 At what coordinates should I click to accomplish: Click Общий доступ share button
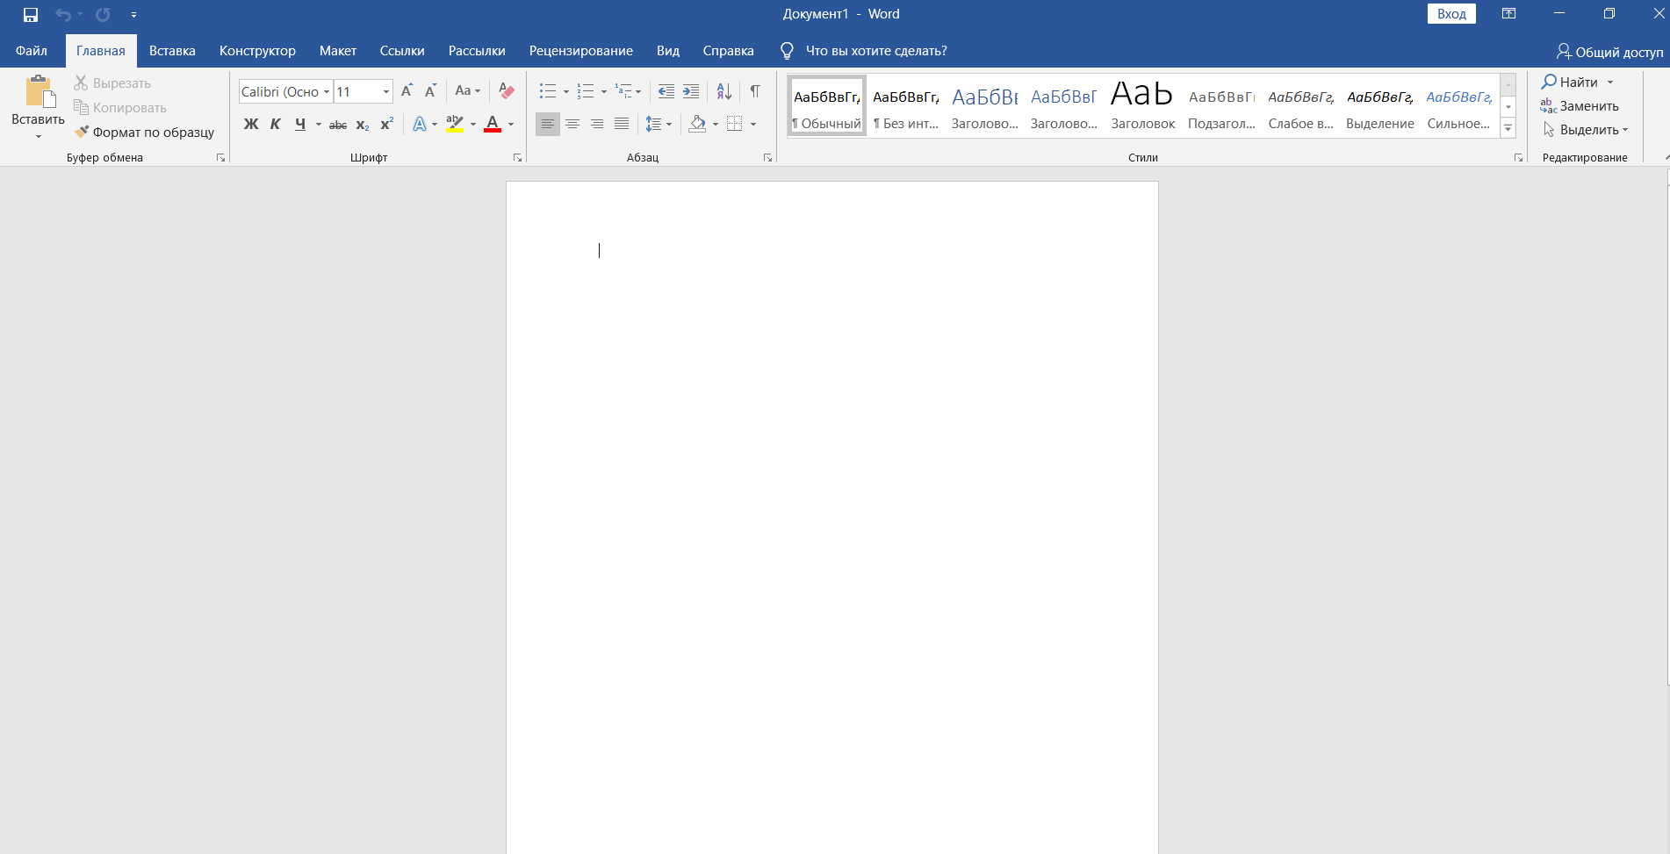point(1609,52)
